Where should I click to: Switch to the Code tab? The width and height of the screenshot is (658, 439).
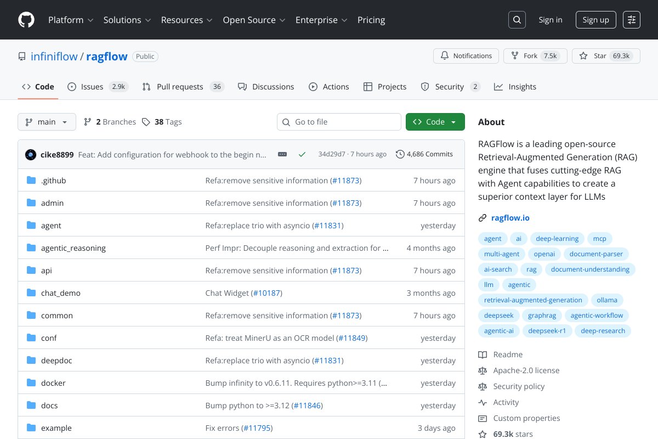coord(38,87)
